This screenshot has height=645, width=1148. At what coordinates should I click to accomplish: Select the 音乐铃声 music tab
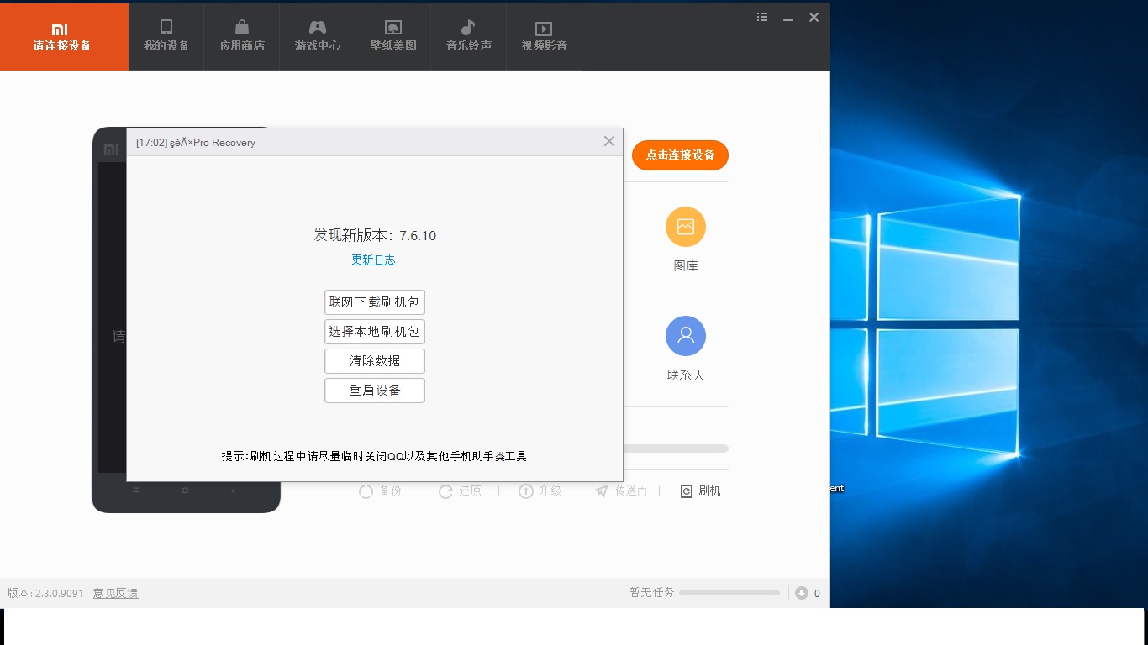[x=469, y=36]
